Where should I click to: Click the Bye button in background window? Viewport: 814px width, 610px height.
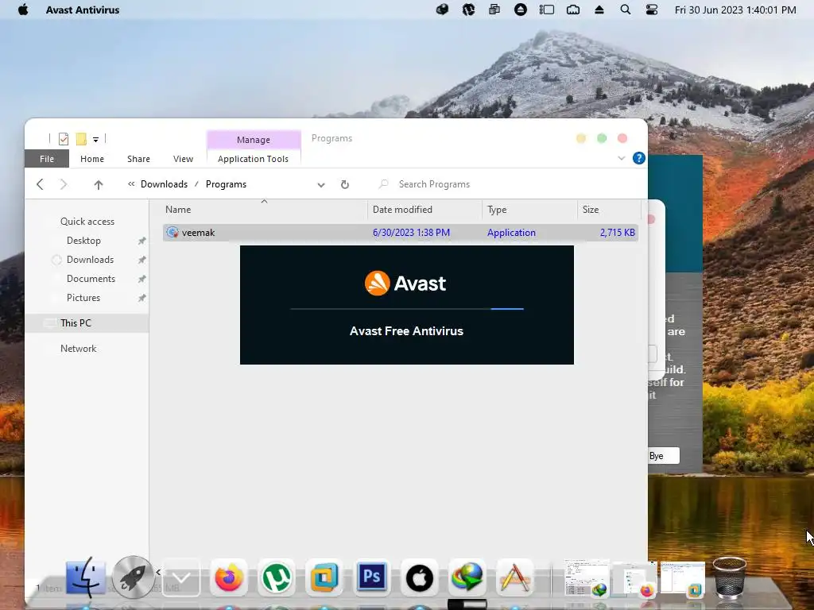pos(664,455)
